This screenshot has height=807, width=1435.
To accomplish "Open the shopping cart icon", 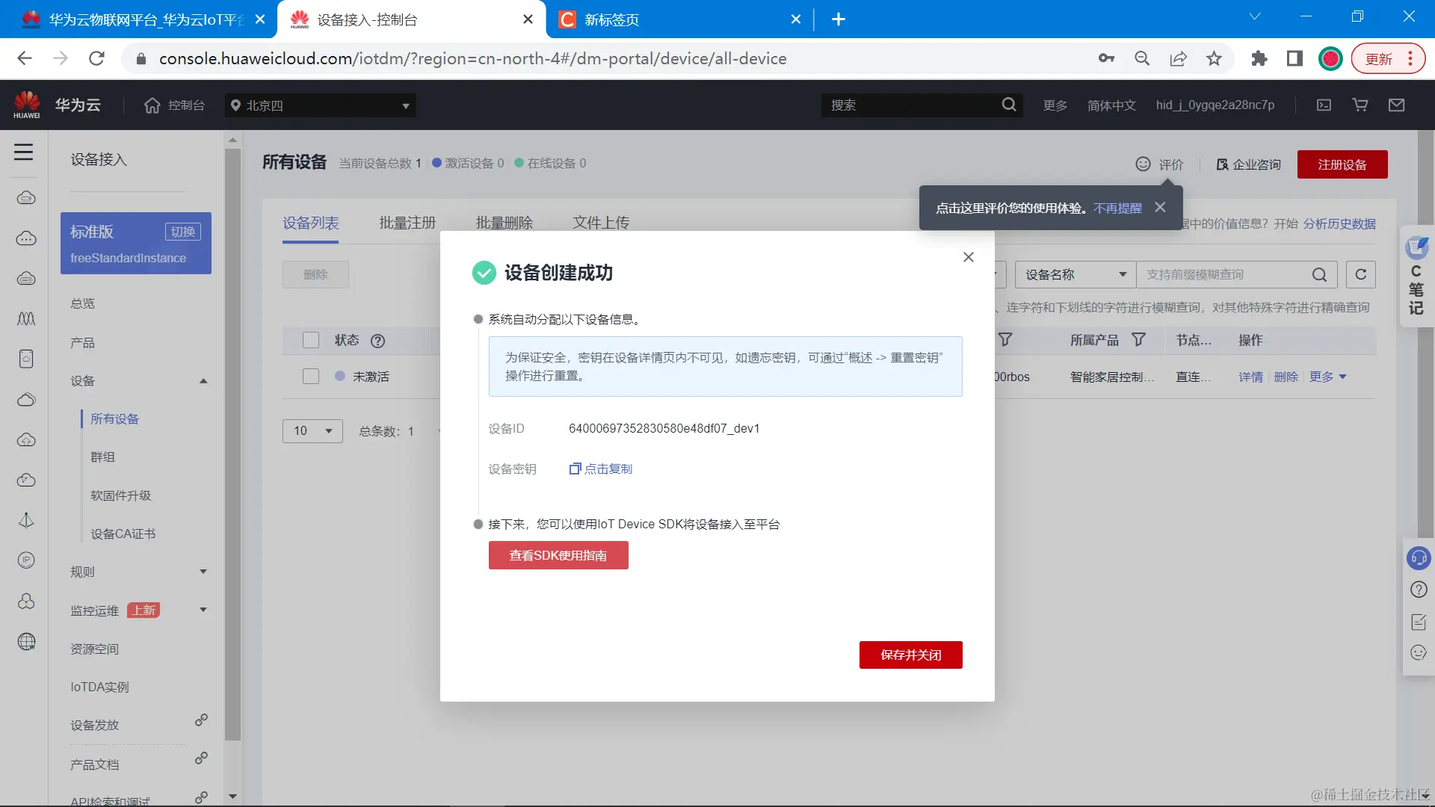I will point(1360,105).
